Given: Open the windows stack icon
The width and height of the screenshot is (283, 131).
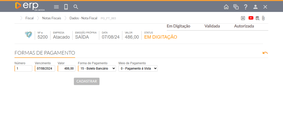Looking at the screenshot, I should point(236,7).
